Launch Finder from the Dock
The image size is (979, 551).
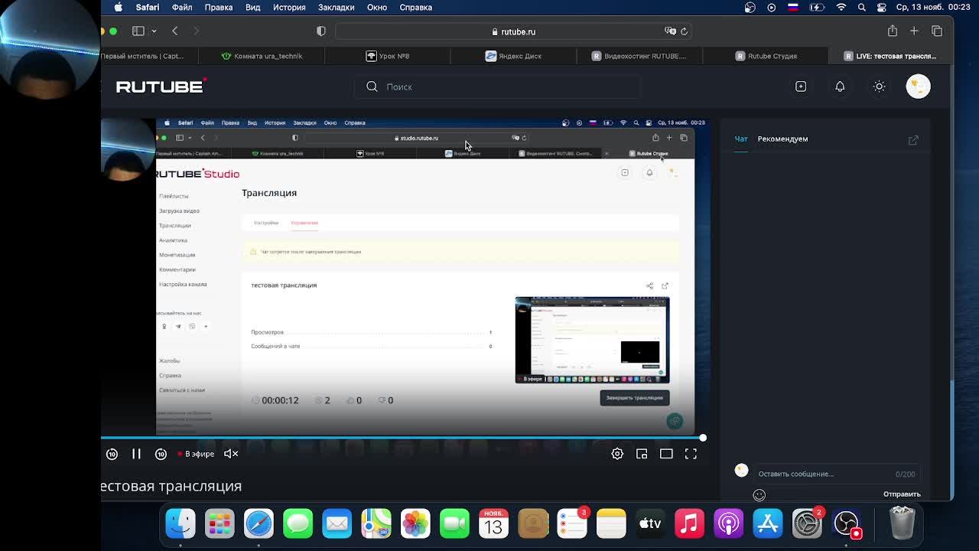point(181,523)
